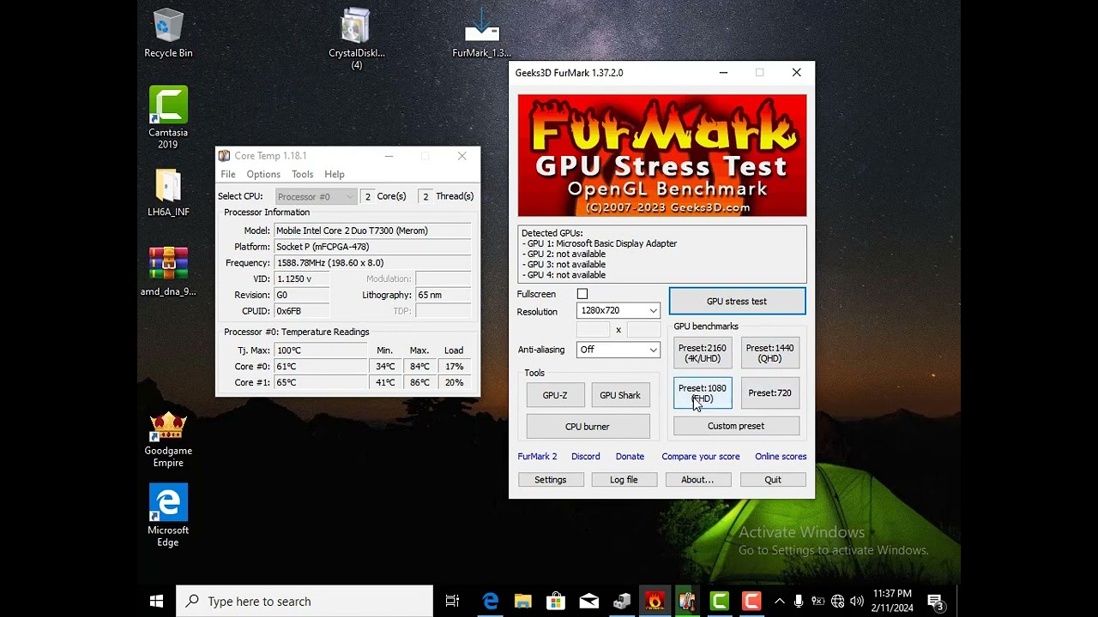Follow the FurMark 2 link

point(537,457)
